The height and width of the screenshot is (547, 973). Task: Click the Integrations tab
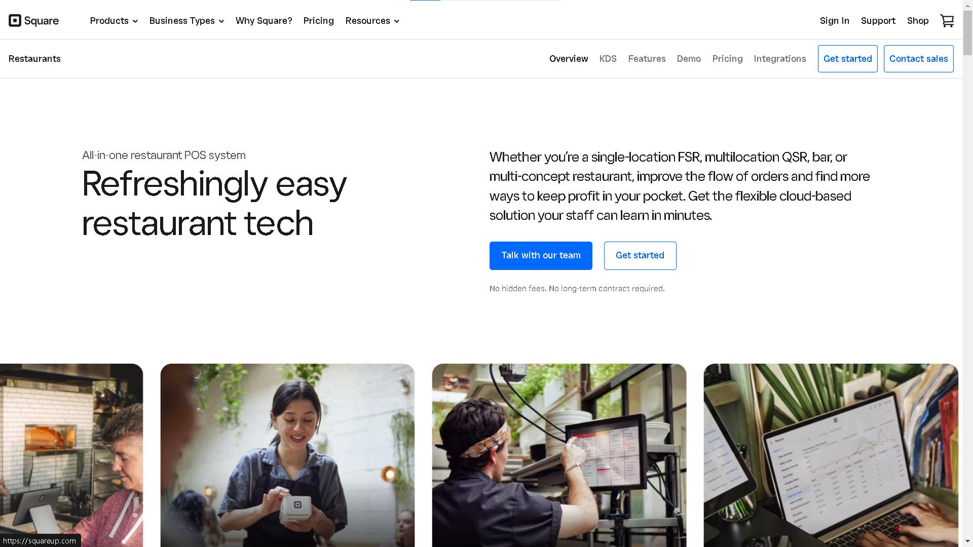pyautogui.click(x=780, y=59)
